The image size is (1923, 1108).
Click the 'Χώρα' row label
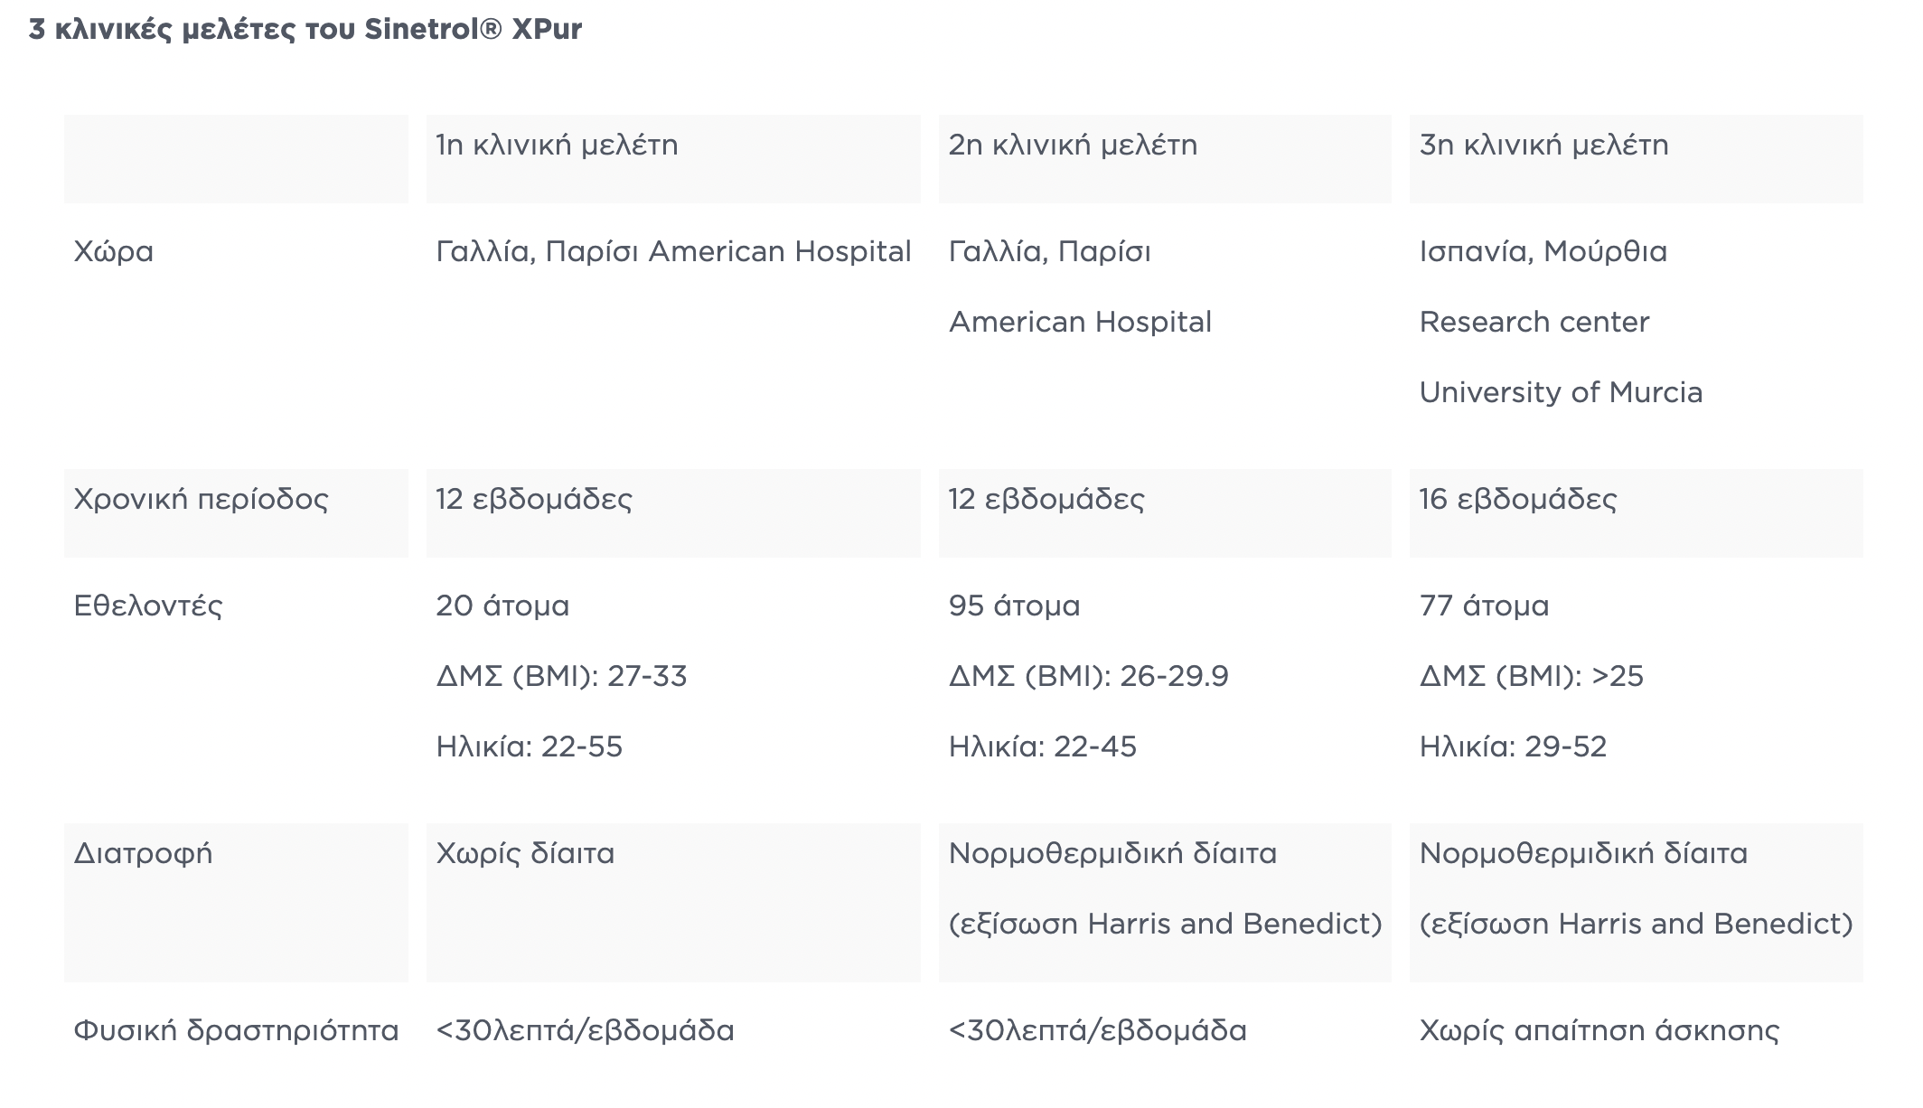(x=114, y=252)
